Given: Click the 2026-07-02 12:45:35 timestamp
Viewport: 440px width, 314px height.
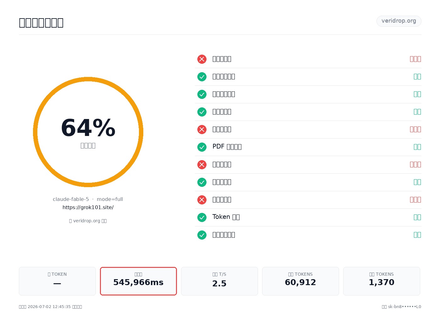Looking at the screenshot, I should (49, 307).
